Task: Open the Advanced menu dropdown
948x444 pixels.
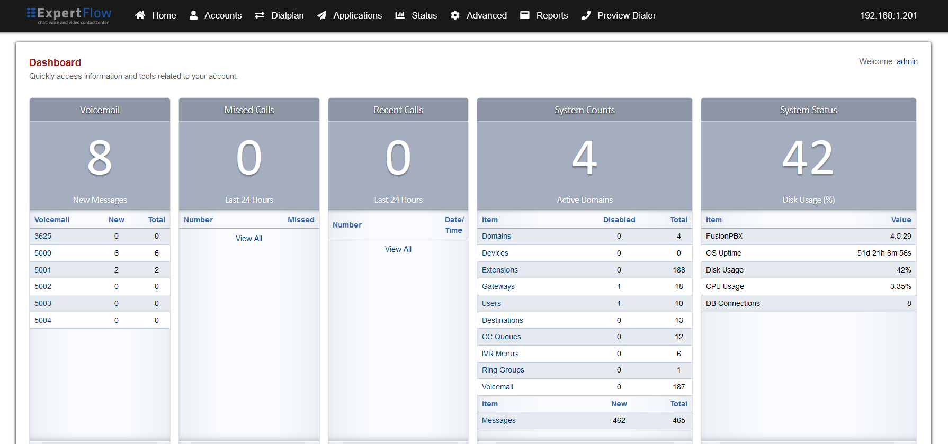Action: tap(486, 15)
